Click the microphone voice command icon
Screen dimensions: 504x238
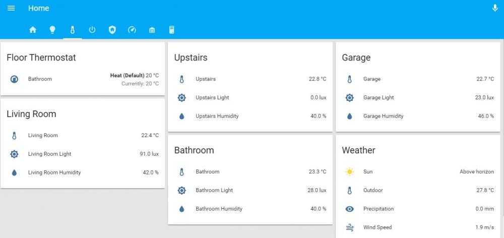[x=494, y=9]
